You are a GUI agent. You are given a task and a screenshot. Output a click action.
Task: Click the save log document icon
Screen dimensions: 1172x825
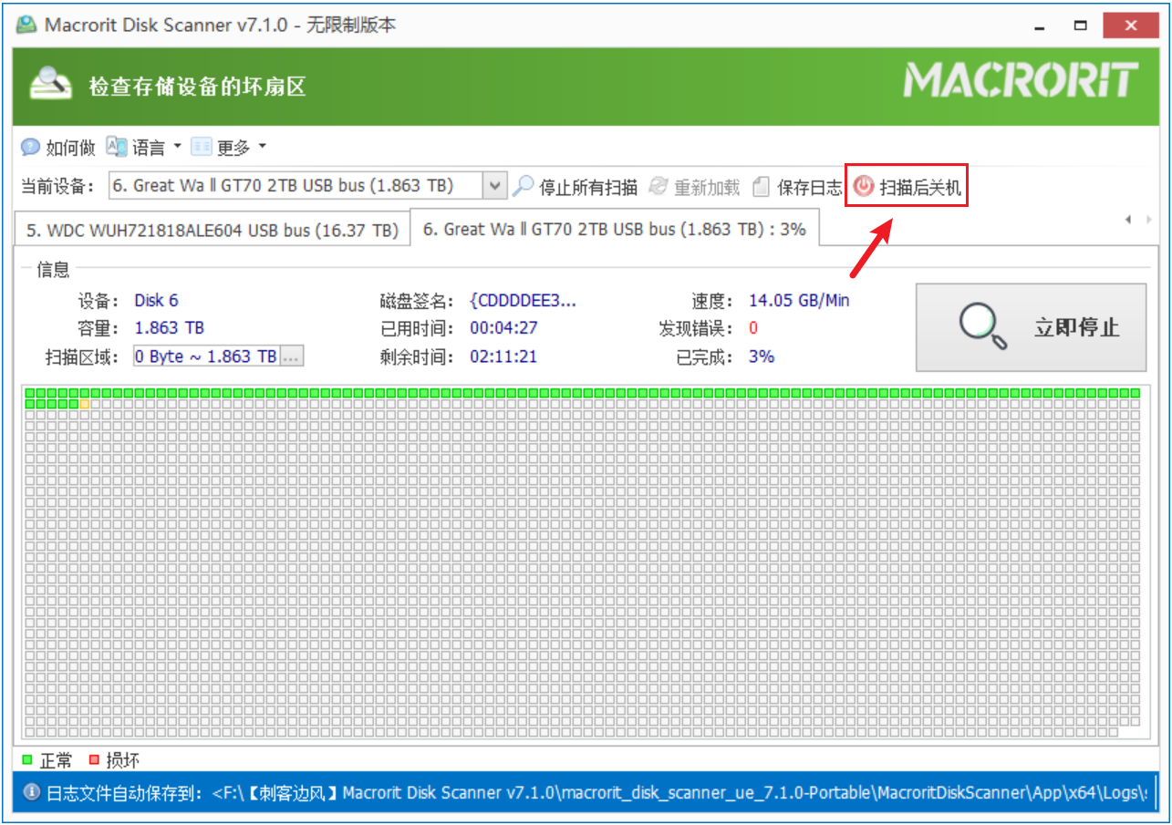[x=761, y=187]
